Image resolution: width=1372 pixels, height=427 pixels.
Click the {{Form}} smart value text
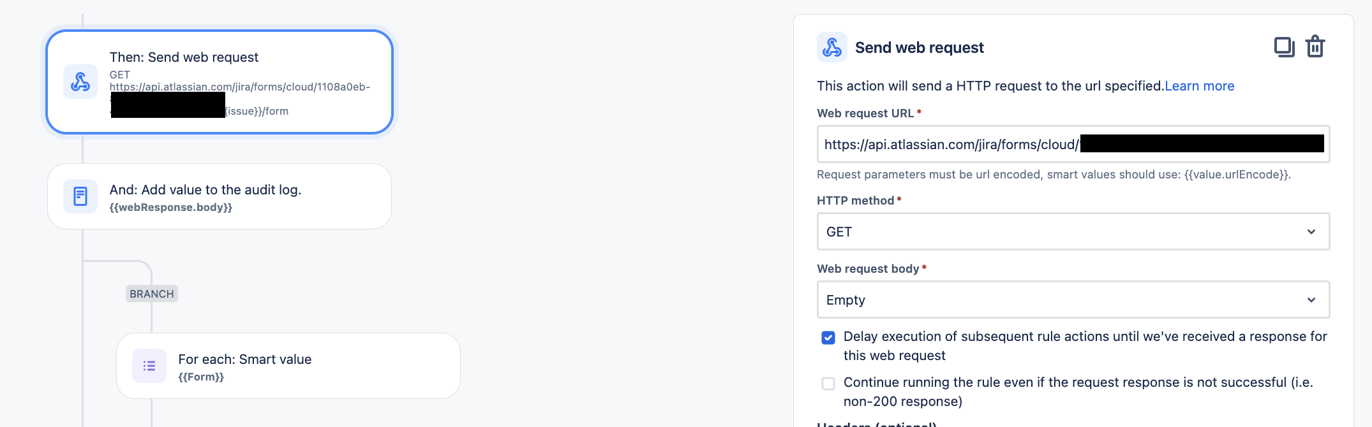201,377
